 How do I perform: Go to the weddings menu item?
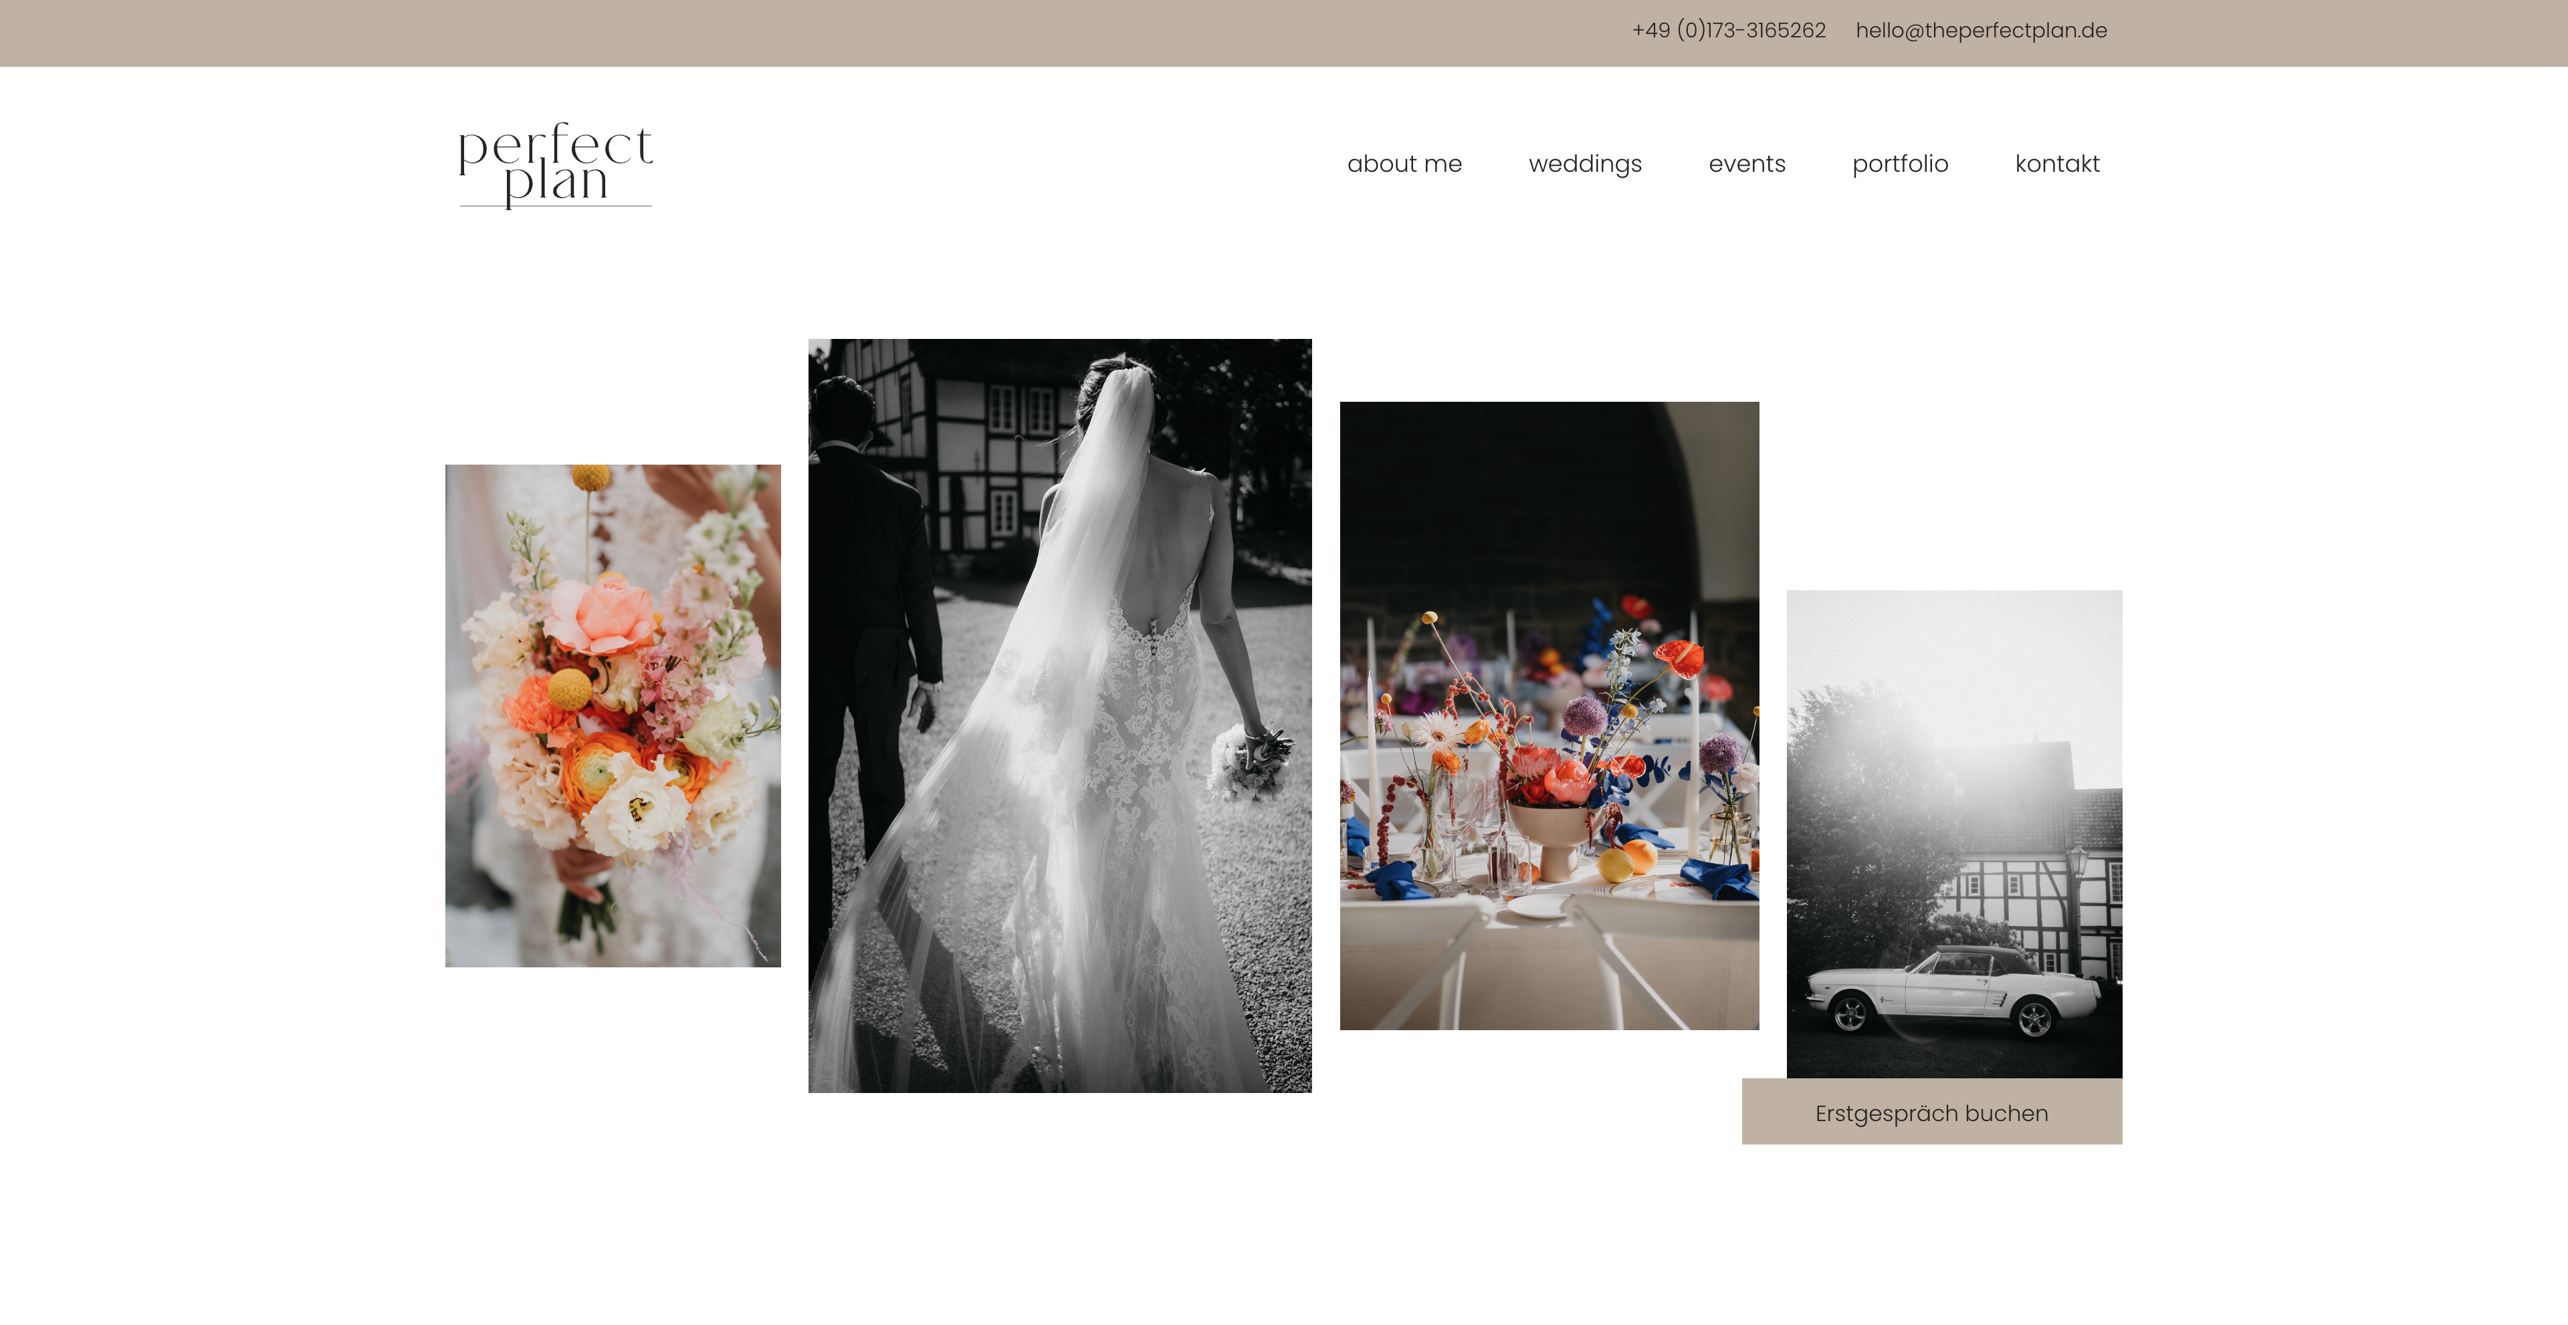pos(1584,163)
